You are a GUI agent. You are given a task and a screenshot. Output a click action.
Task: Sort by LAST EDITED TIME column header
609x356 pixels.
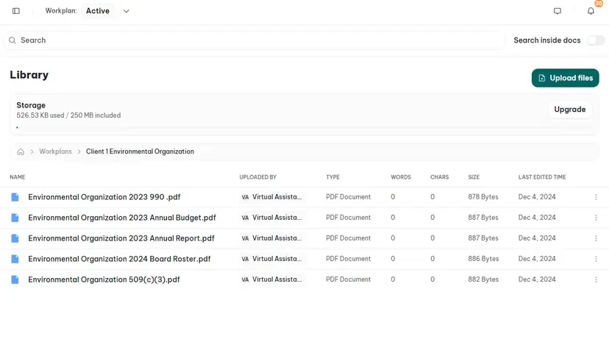coord(542,177)
